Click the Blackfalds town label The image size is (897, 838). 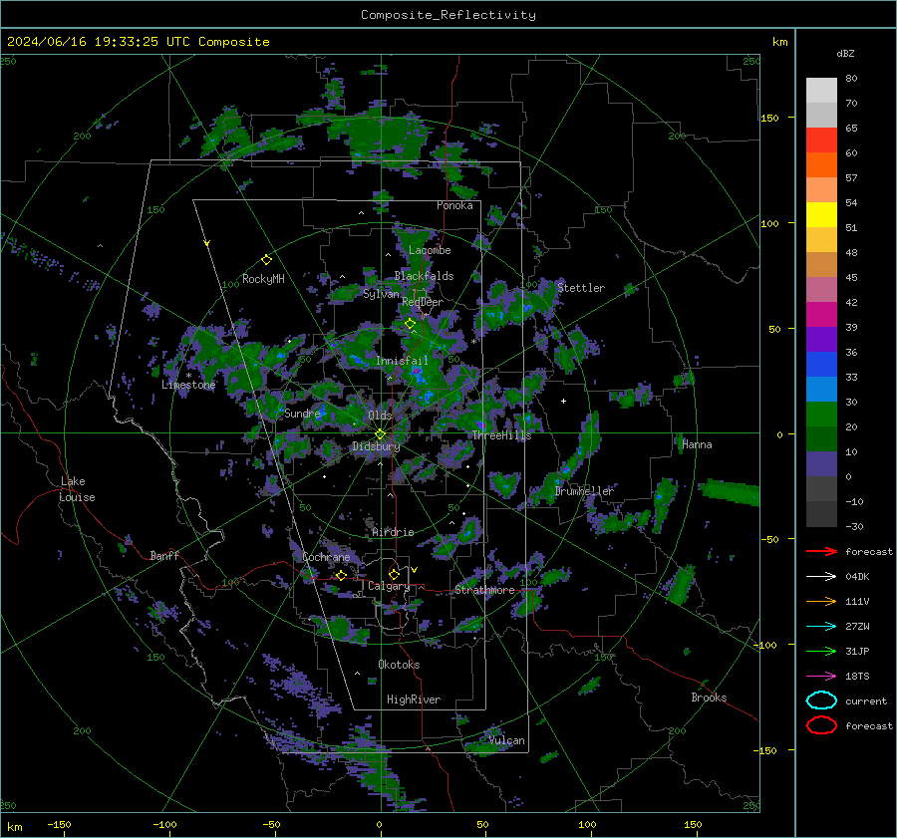(x=424, y=276)
